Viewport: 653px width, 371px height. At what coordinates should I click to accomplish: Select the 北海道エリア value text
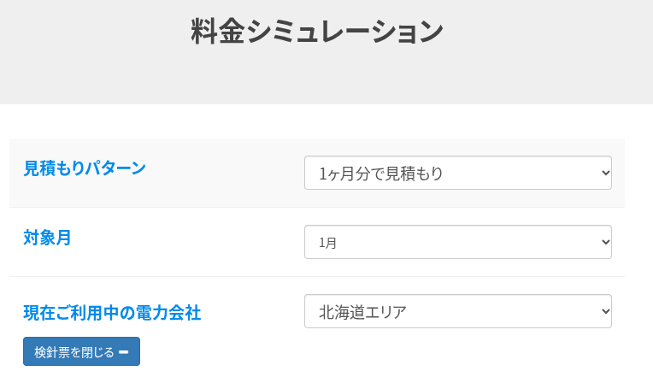coord(362,312)
